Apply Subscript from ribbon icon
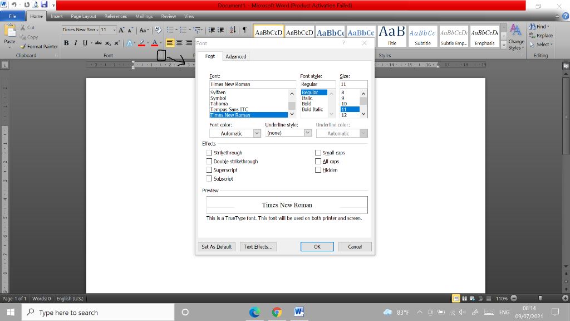Viewport: 570px width, 321px height. click(x=108, y=43)
